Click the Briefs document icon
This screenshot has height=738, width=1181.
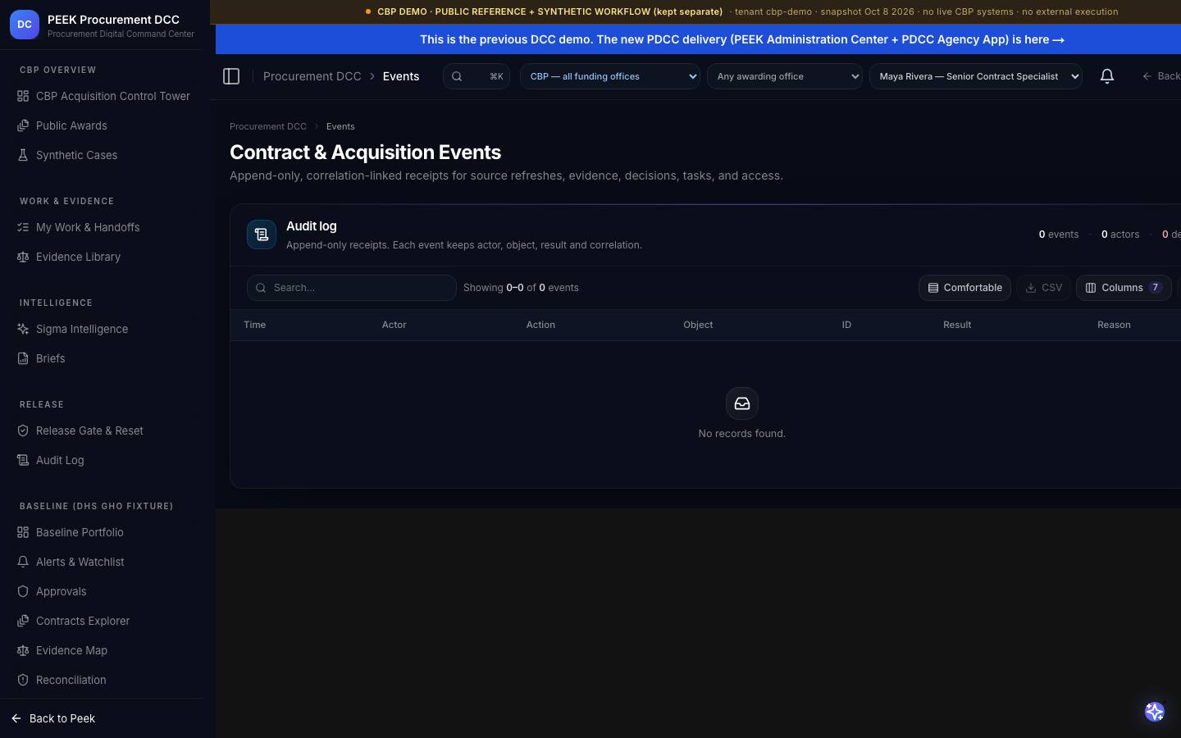tap(23, 358)
